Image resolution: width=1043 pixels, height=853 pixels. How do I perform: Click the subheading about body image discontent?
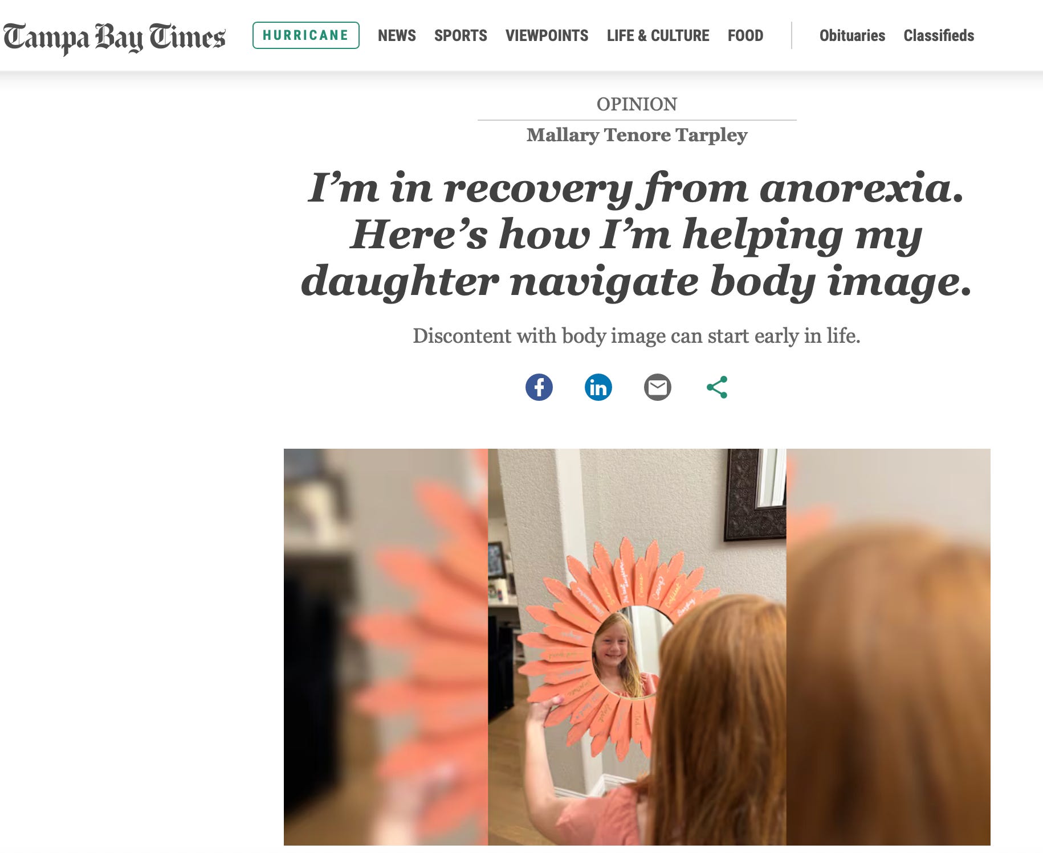[x=637, y=336]
